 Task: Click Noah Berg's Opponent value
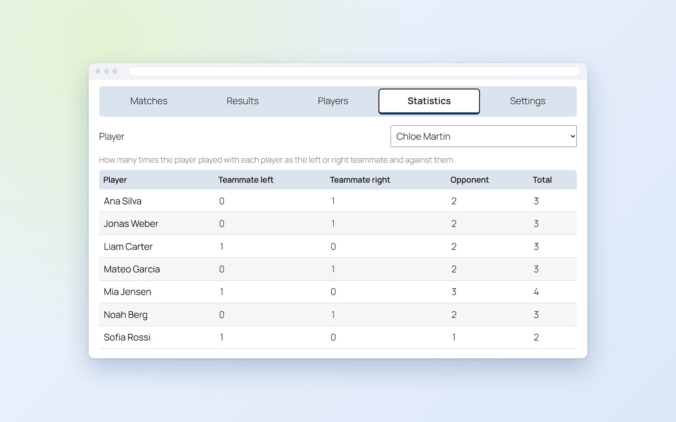[454, 314]
